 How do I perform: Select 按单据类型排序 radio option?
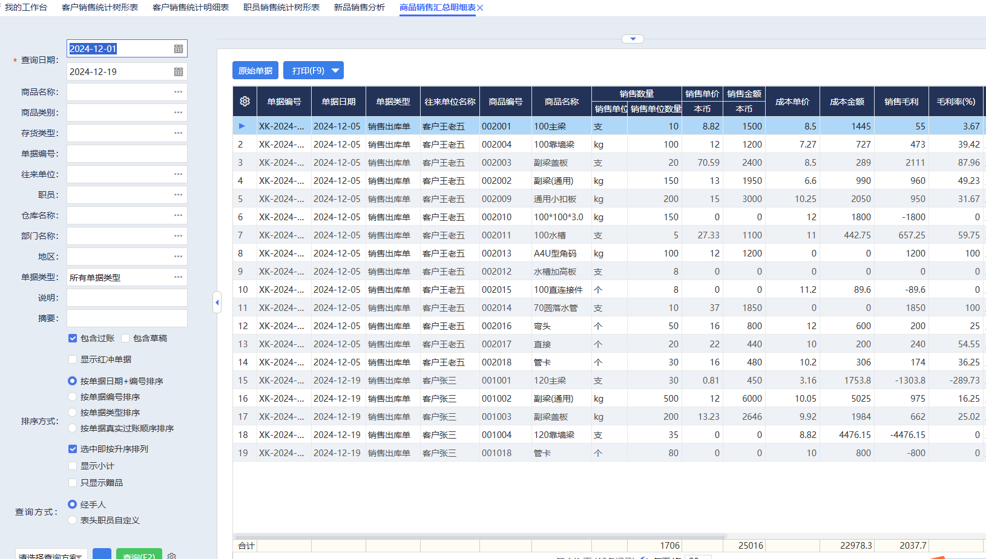coord(73,413)
